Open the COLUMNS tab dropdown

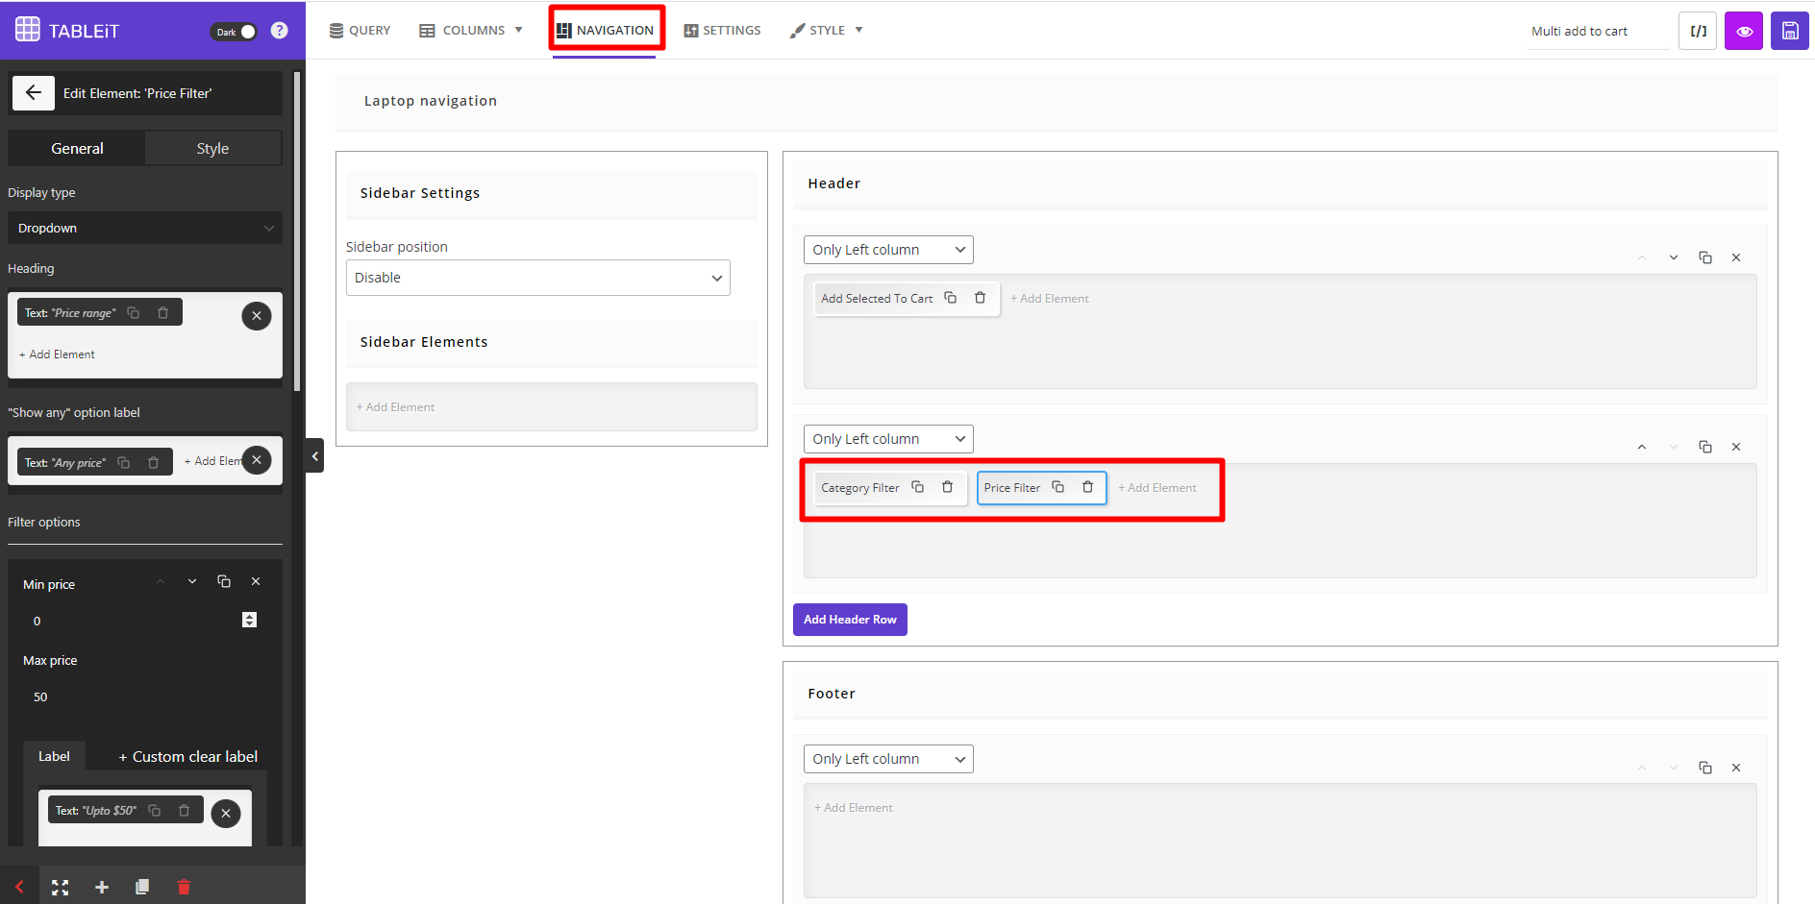click(x=471, y=31)
